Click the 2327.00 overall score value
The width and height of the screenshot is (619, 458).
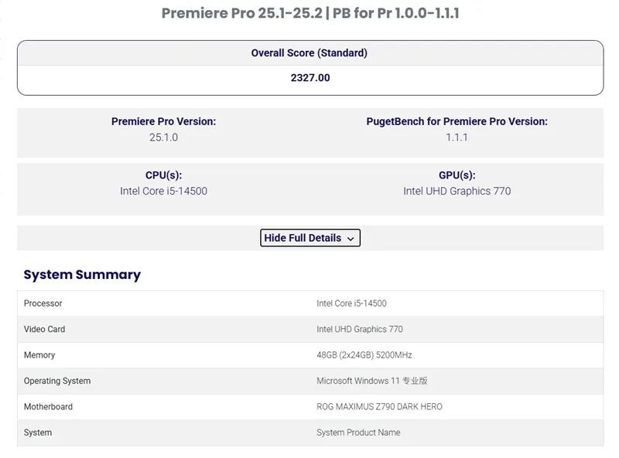tap(310, 78)
